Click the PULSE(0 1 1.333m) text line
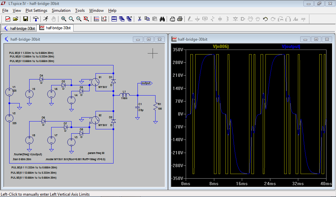Image resolution: width=336 pixels, height=197 pixels. [x=31, y=53]
